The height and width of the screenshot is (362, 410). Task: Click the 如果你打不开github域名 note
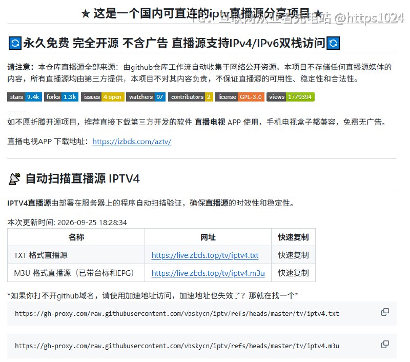(x=153, y=296)
